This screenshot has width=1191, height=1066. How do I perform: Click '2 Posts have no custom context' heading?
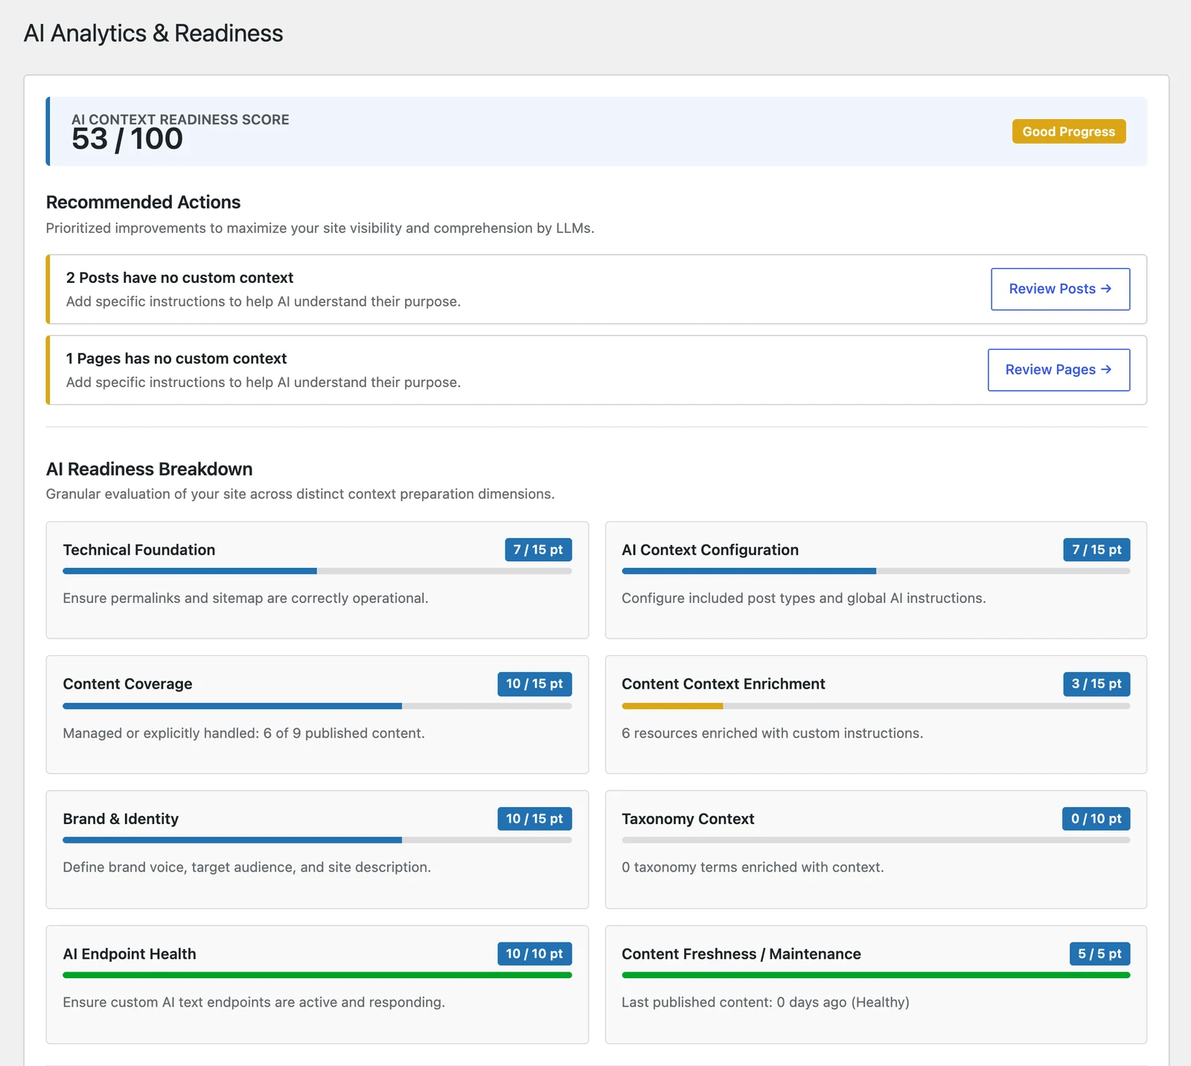pyautogui.click(x=179, y=278)
